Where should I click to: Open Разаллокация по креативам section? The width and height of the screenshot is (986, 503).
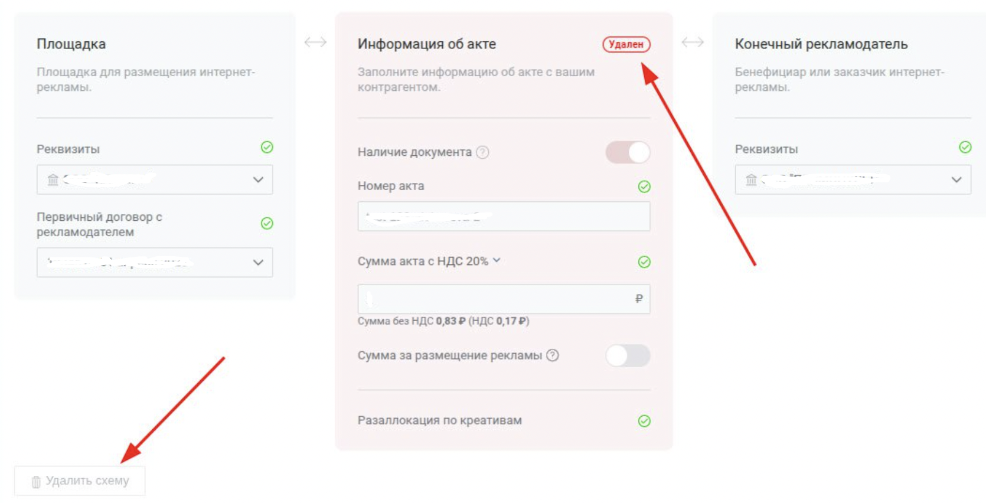(x=440, y=420)
